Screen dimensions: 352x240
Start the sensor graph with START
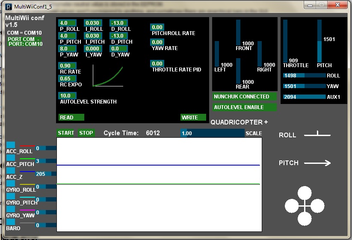[66, 133]
